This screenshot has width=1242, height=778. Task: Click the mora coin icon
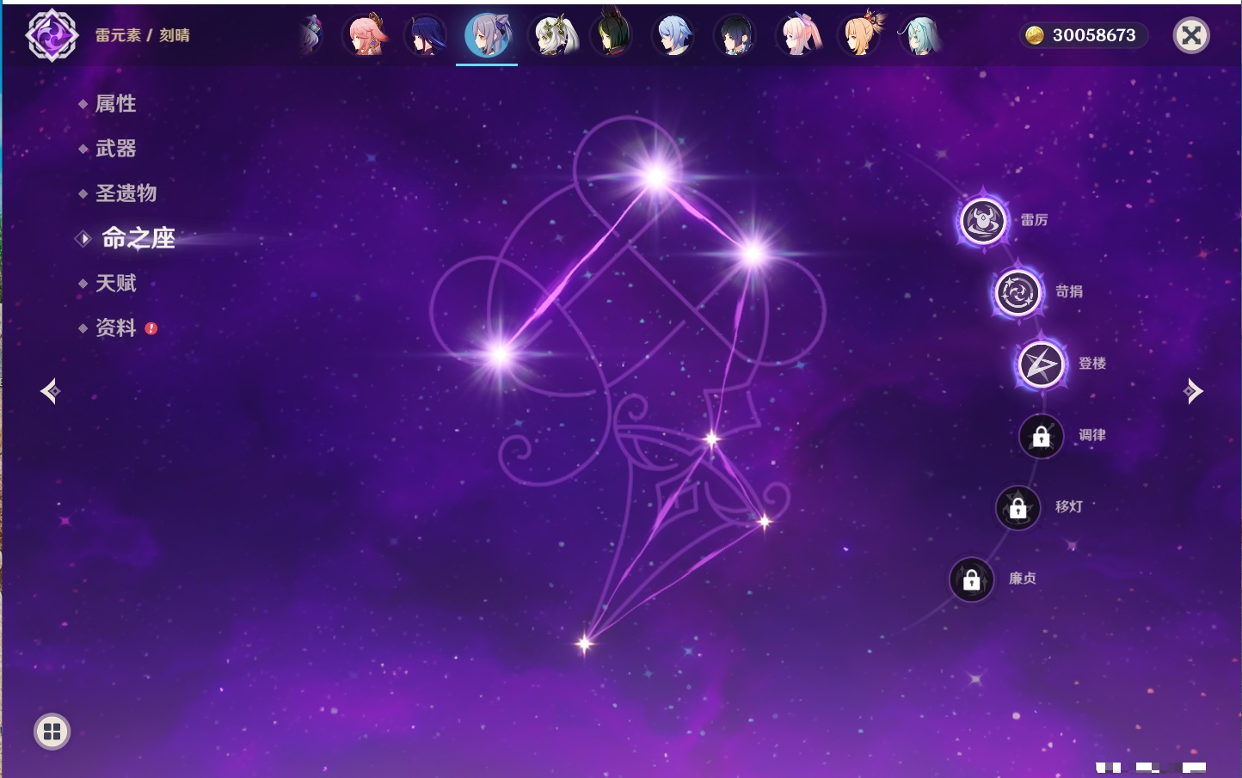[x=1034, y=35]
